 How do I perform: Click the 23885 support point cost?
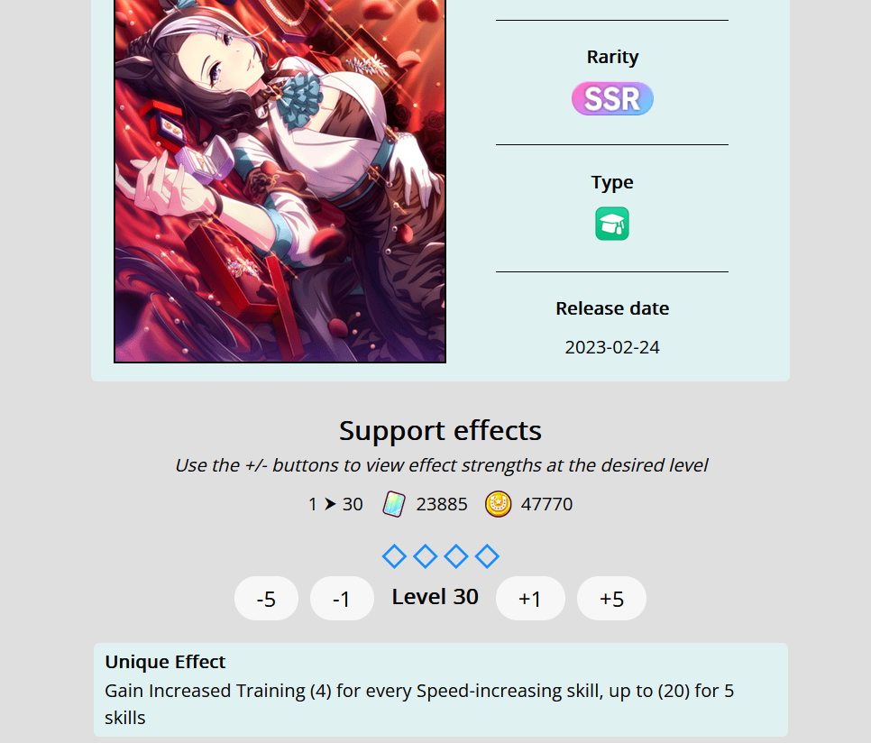[x=442, y=504]
